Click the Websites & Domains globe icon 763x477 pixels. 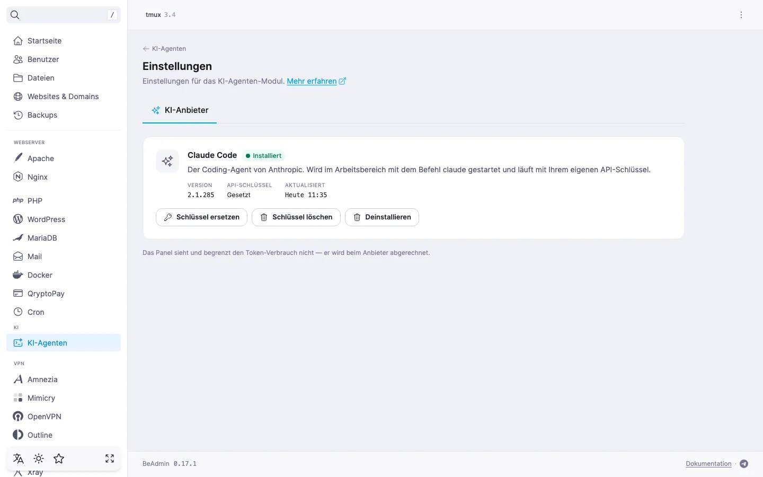18,96
